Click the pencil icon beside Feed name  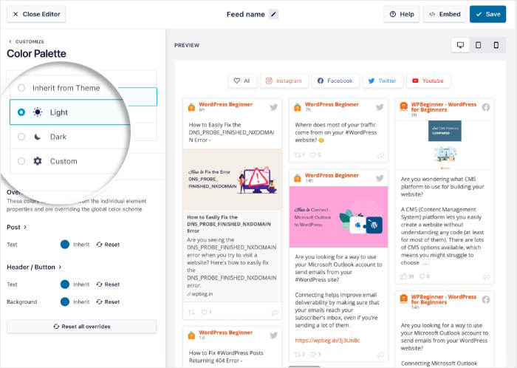tap(273, 14)
